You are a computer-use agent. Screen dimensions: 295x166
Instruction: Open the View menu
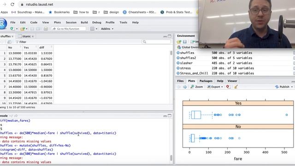point(46,23)
